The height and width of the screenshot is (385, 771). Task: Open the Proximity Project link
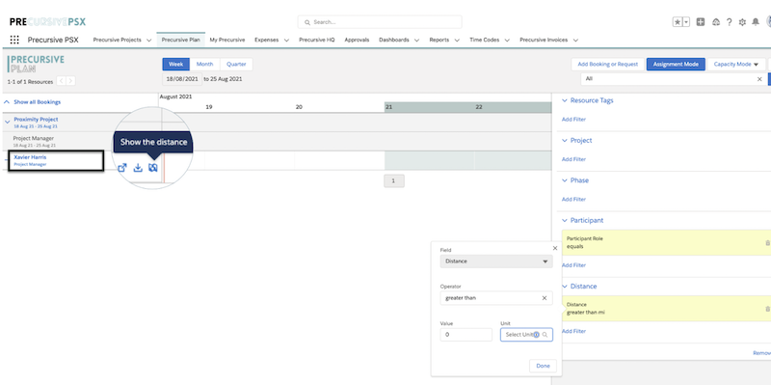point(36,119)
